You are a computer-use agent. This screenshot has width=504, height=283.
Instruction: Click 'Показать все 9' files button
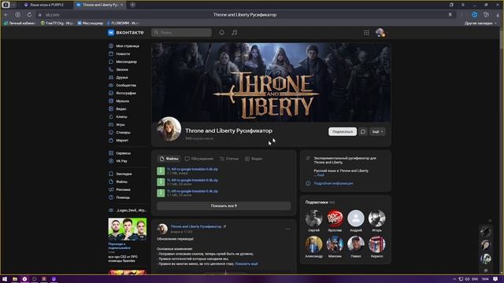pos(224,206)
